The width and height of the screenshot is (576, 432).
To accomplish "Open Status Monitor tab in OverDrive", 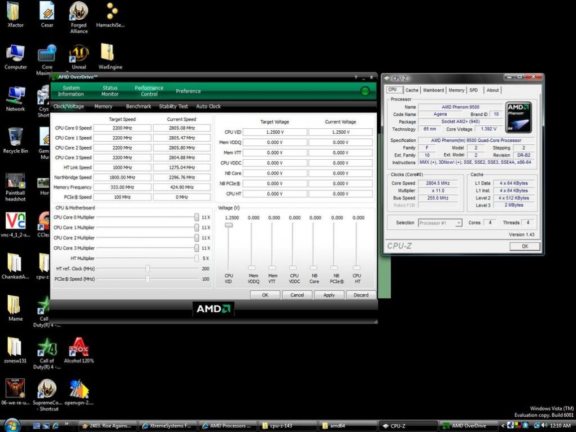I will click(110, 91).
